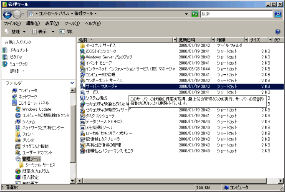Select コンピュータ in folder tree
The height and width of the screenshot is (192, 285).
28,90
